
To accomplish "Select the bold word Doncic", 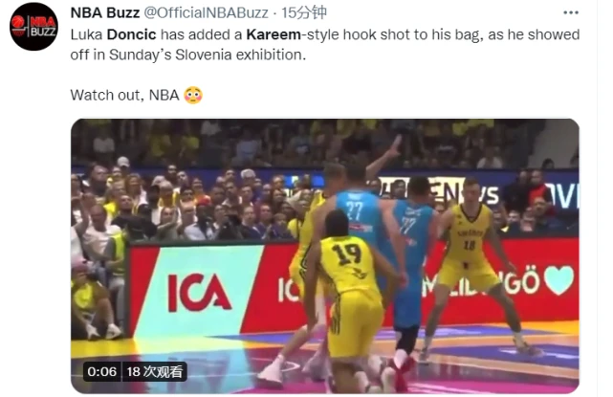I will tap(131, 34).
